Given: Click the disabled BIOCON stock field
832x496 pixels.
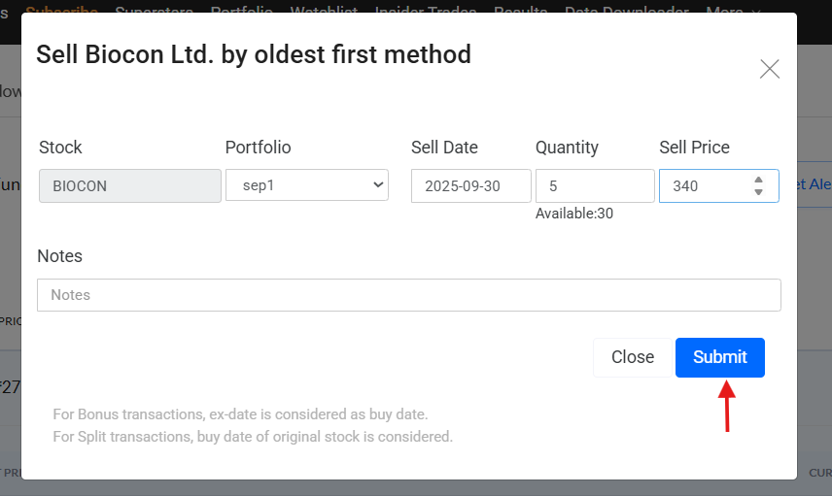Looking at the screenshot, I should point(129,185).
